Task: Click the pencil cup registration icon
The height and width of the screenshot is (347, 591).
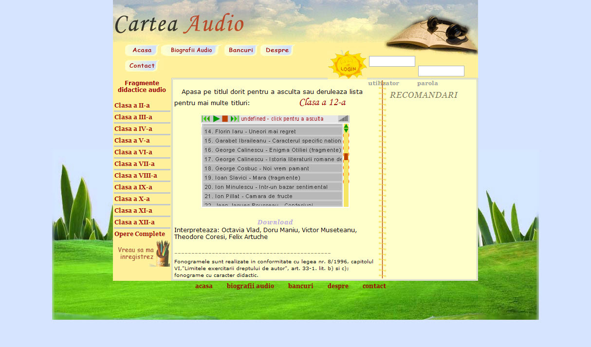Action: (162, 253)
